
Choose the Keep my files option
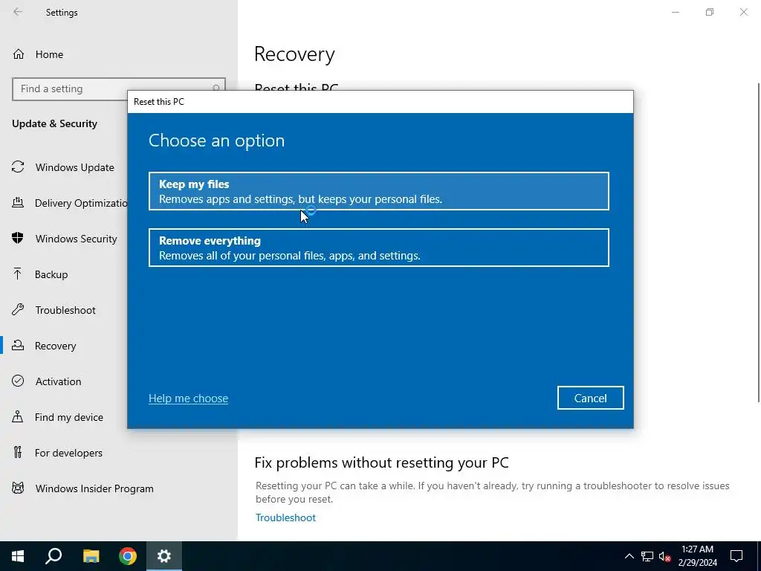378,191
